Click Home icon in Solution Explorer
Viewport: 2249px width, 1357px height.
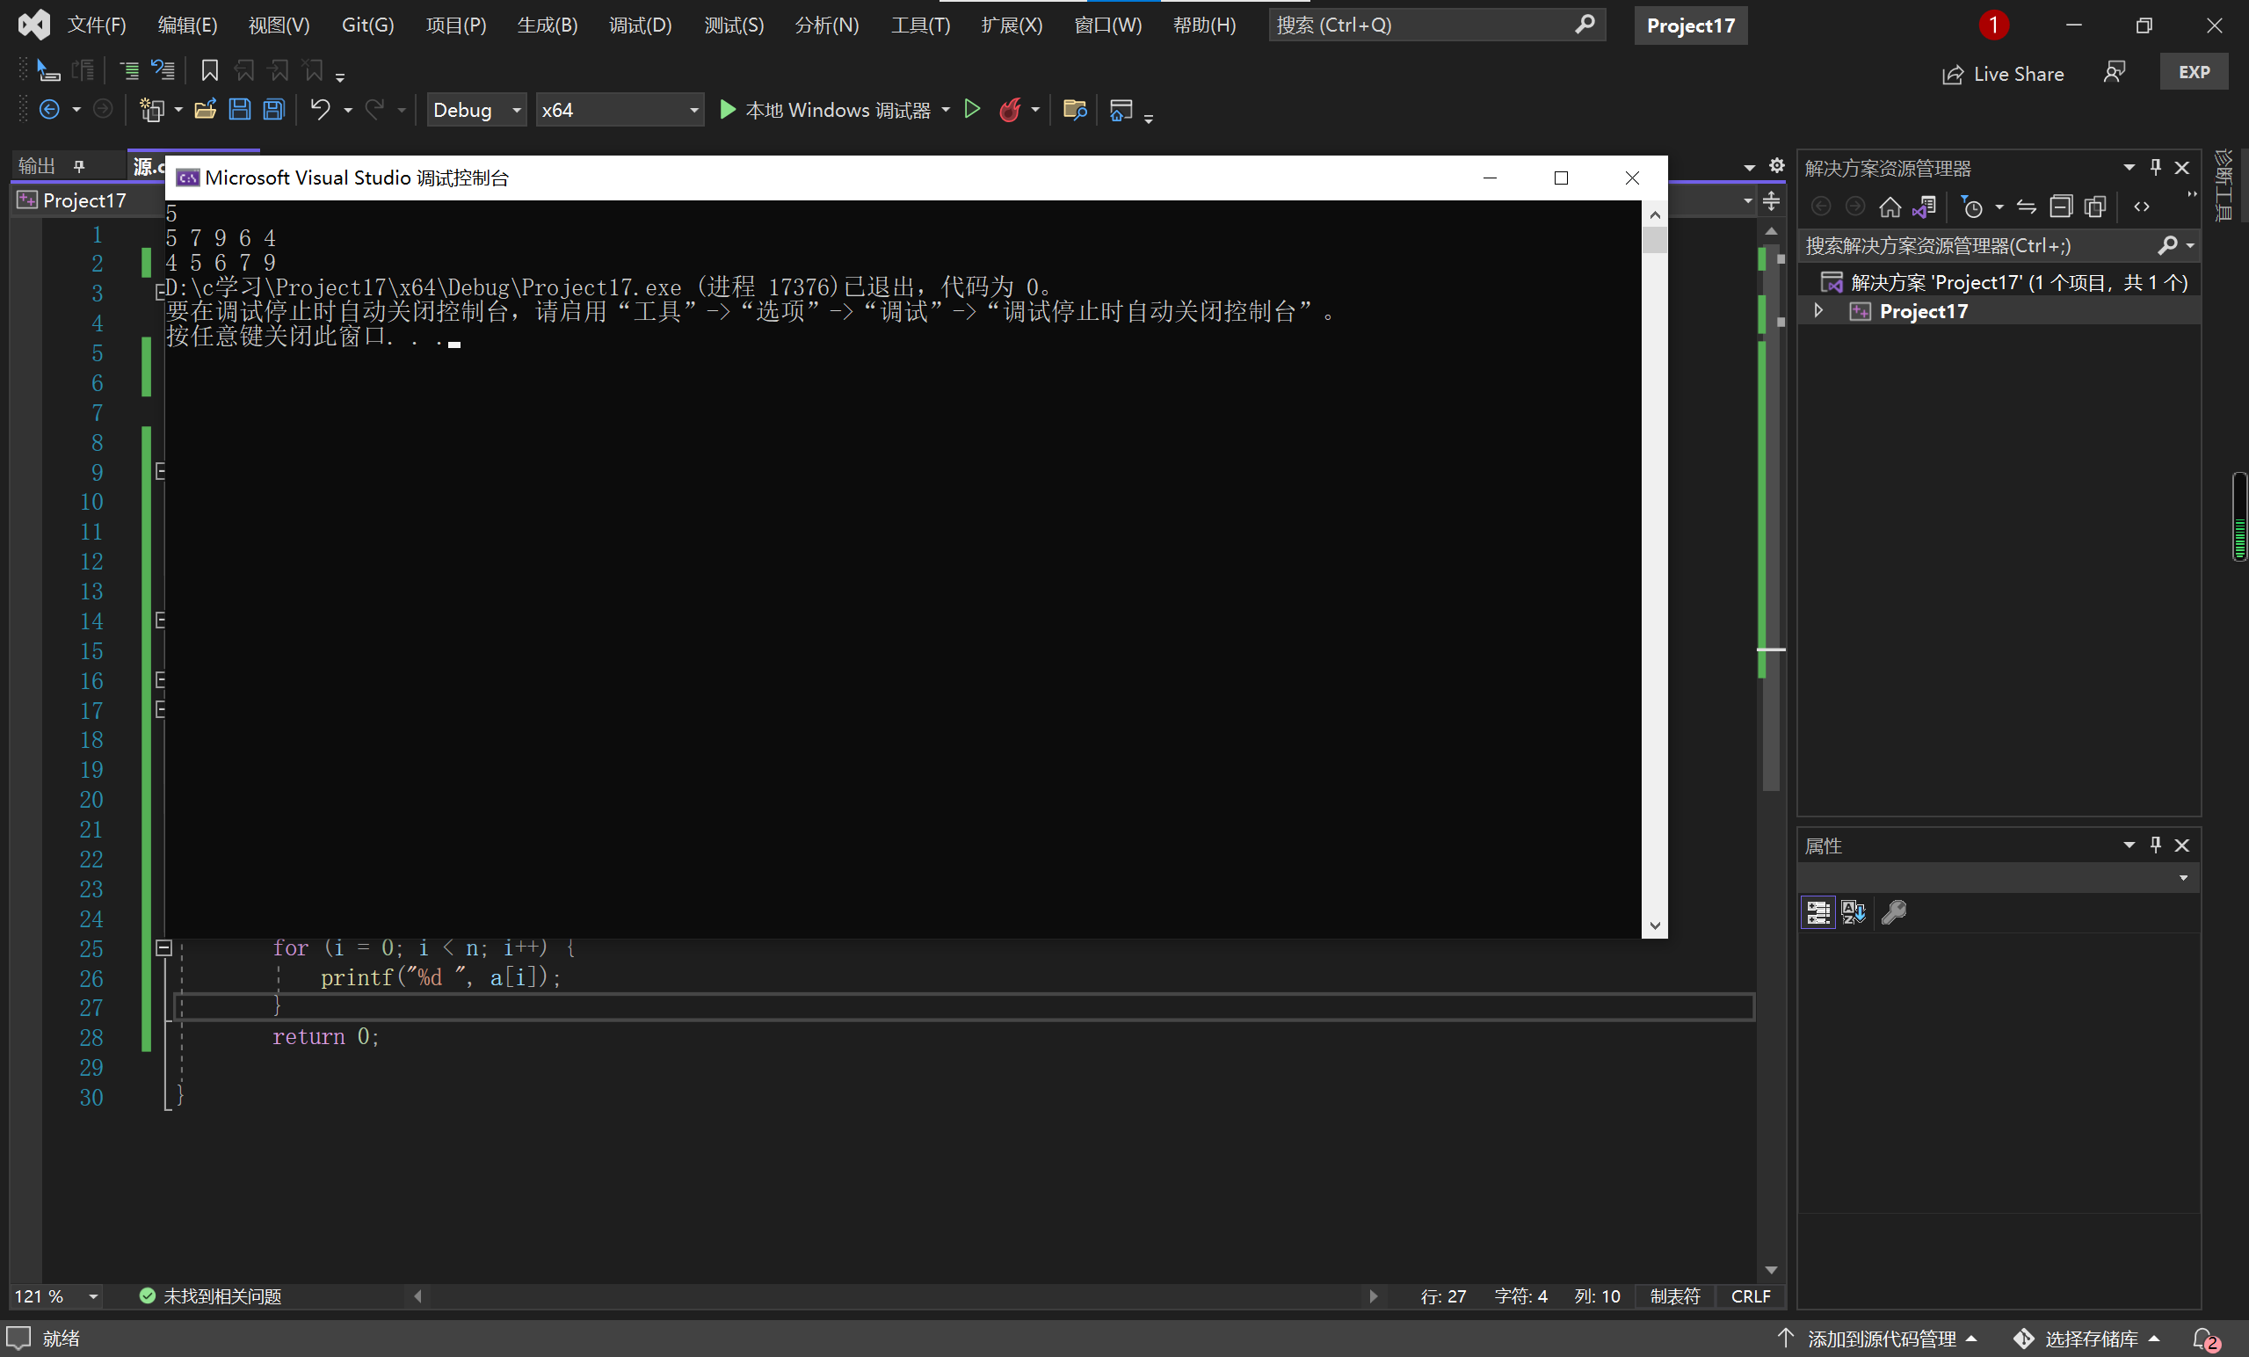(x=1890, y=207)
